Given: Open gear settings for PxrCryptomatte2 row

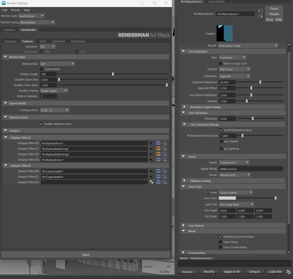Looking at the screenshot, I should point(164,177).
